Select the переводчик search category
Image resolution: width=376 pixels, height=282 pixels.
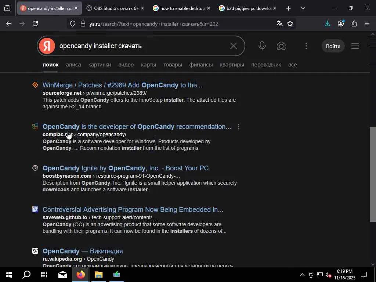[x=266, y=65]
